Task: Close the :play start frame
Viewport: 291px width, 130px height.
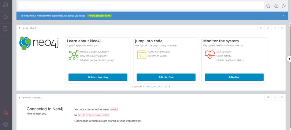Action: point(282,28)
